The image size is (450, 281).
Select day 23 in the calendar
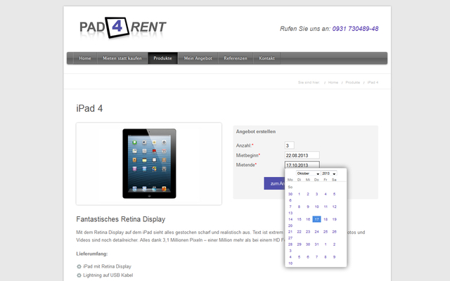[x=308, y=232]
